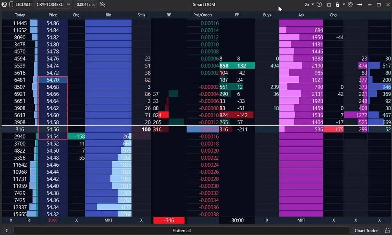Pin the Smart DOM window with pin icon

[359, 4]
